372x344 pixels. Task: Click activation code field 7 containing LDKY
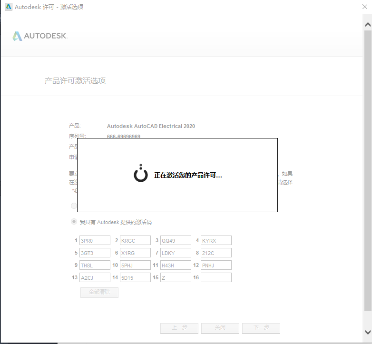(x=176, y=253)
